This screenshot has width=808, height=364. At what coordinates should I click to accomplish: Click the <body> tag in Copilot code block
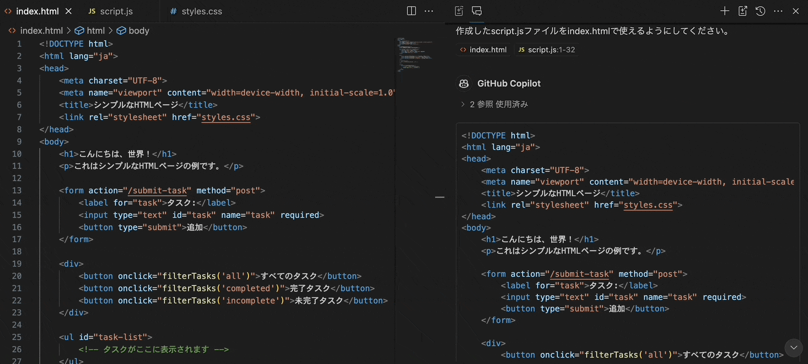click(x=476, y=228)
